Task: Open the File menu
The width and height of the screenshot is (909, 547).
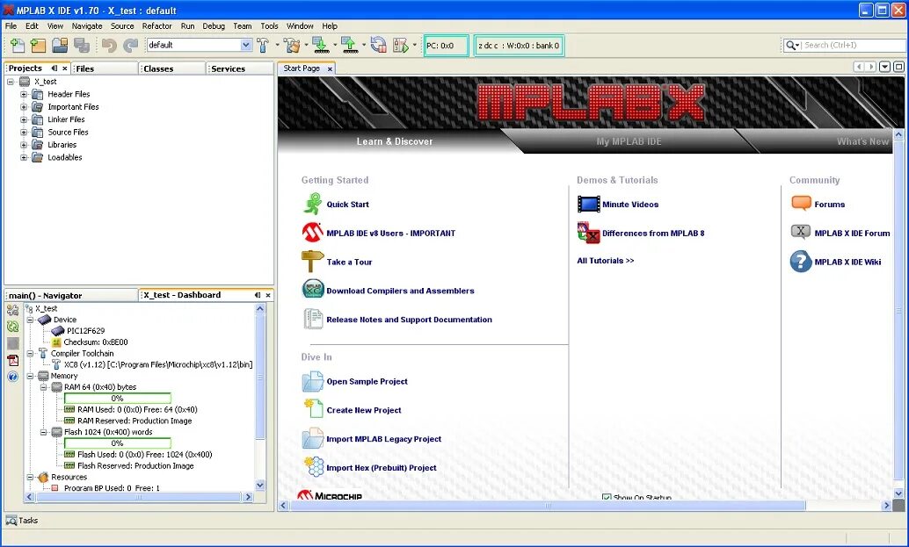Action: pos(11,26)
